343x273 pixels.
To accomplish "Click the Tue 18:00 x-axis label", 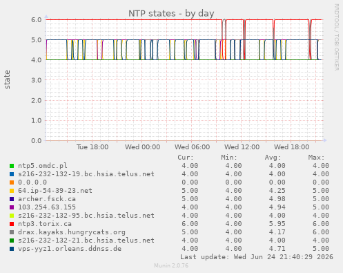I will click(x=92, y=147).
